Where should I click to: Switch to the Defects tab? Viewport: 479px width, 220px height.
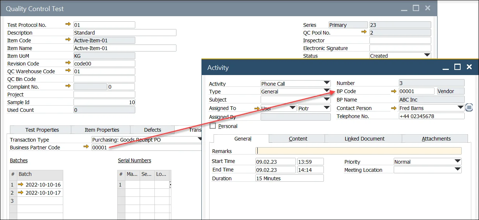pos(153,129)
